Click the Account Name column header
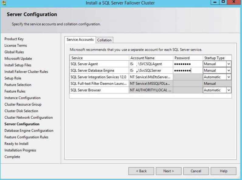 tap(151, 58)
